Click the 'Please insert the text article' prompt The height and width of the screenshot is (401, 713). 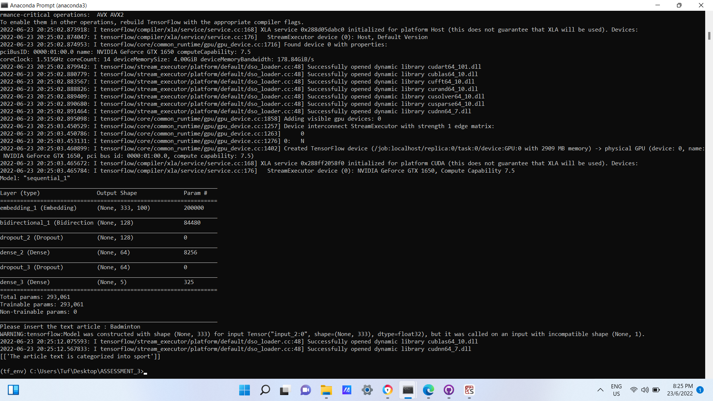(x=70, y=327)
